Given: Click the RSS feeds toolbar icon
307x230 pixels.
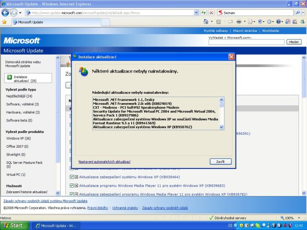Looking at the screenshot, I should pyautogui.click(x=218, y=22).
